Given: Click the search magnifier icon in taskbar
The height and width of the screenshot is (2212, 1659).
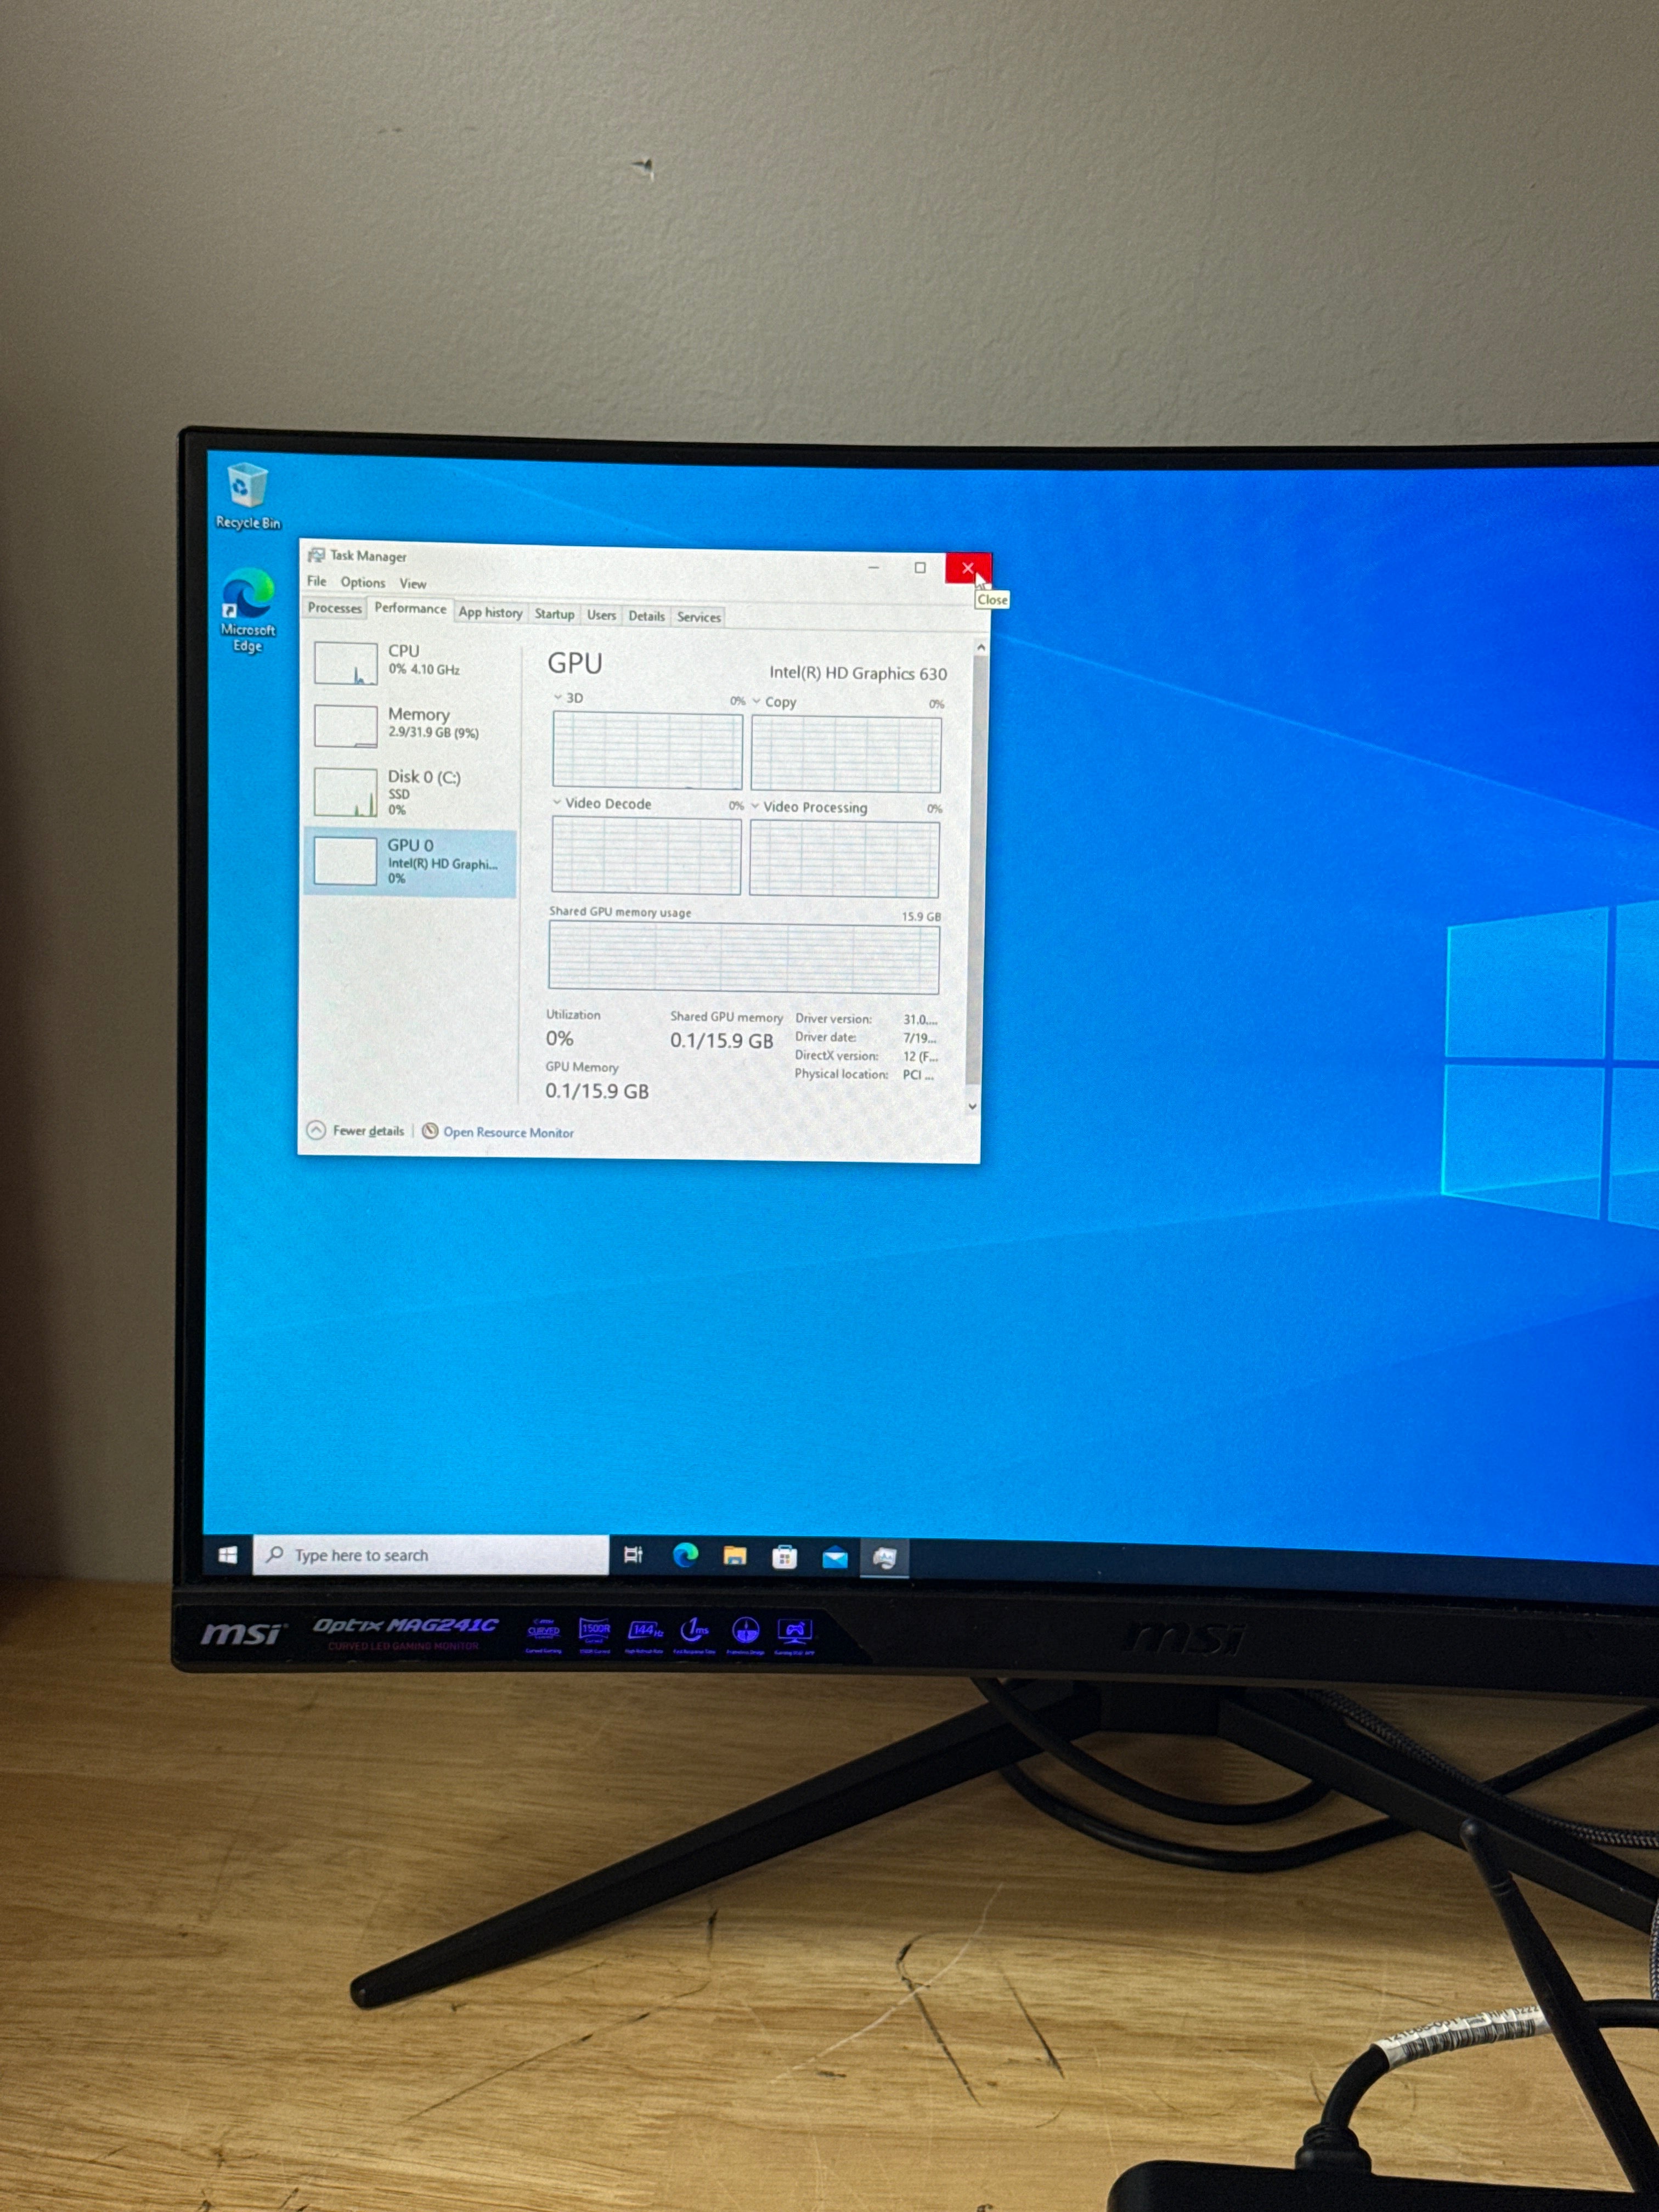Looking at the screenshot, I should coord(274,1554).
